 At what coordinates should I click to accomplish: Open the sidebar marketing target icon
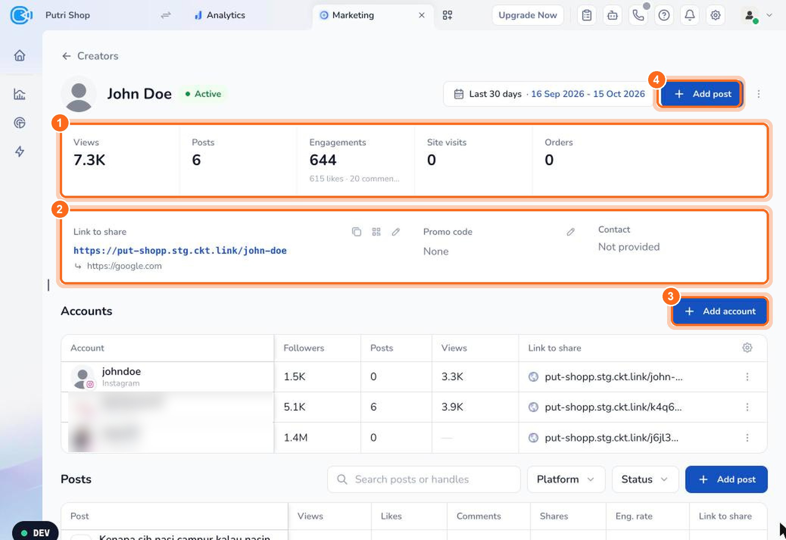(x=20, y=123)
